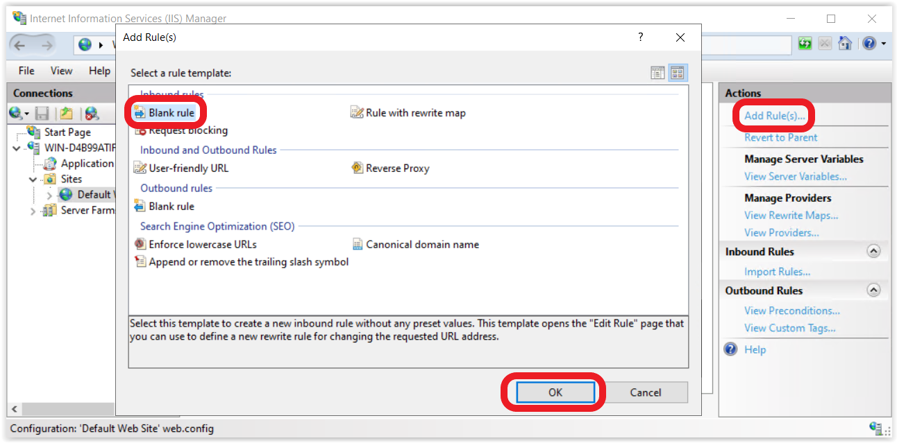Screen dimensions: 897x443
Task: Open the File menu
Action: (x=26, y=71)
